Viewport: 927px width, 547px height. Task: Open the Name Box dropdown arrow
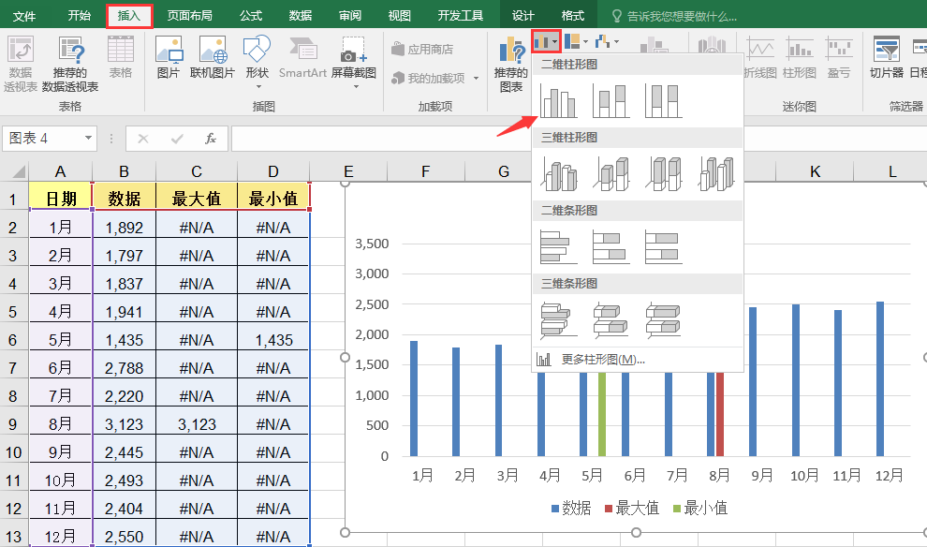point(89,139)
